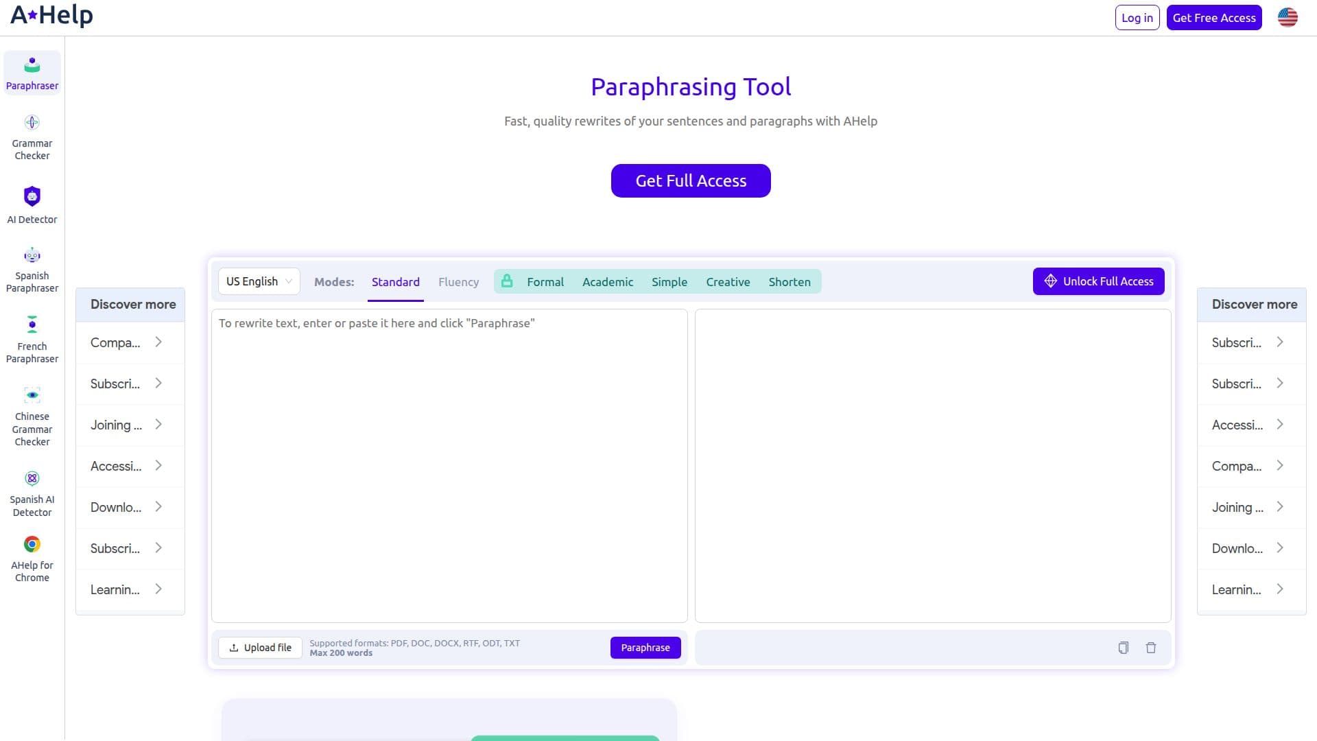
Task: Click the trash delete icon
Action: point(1151,648)
